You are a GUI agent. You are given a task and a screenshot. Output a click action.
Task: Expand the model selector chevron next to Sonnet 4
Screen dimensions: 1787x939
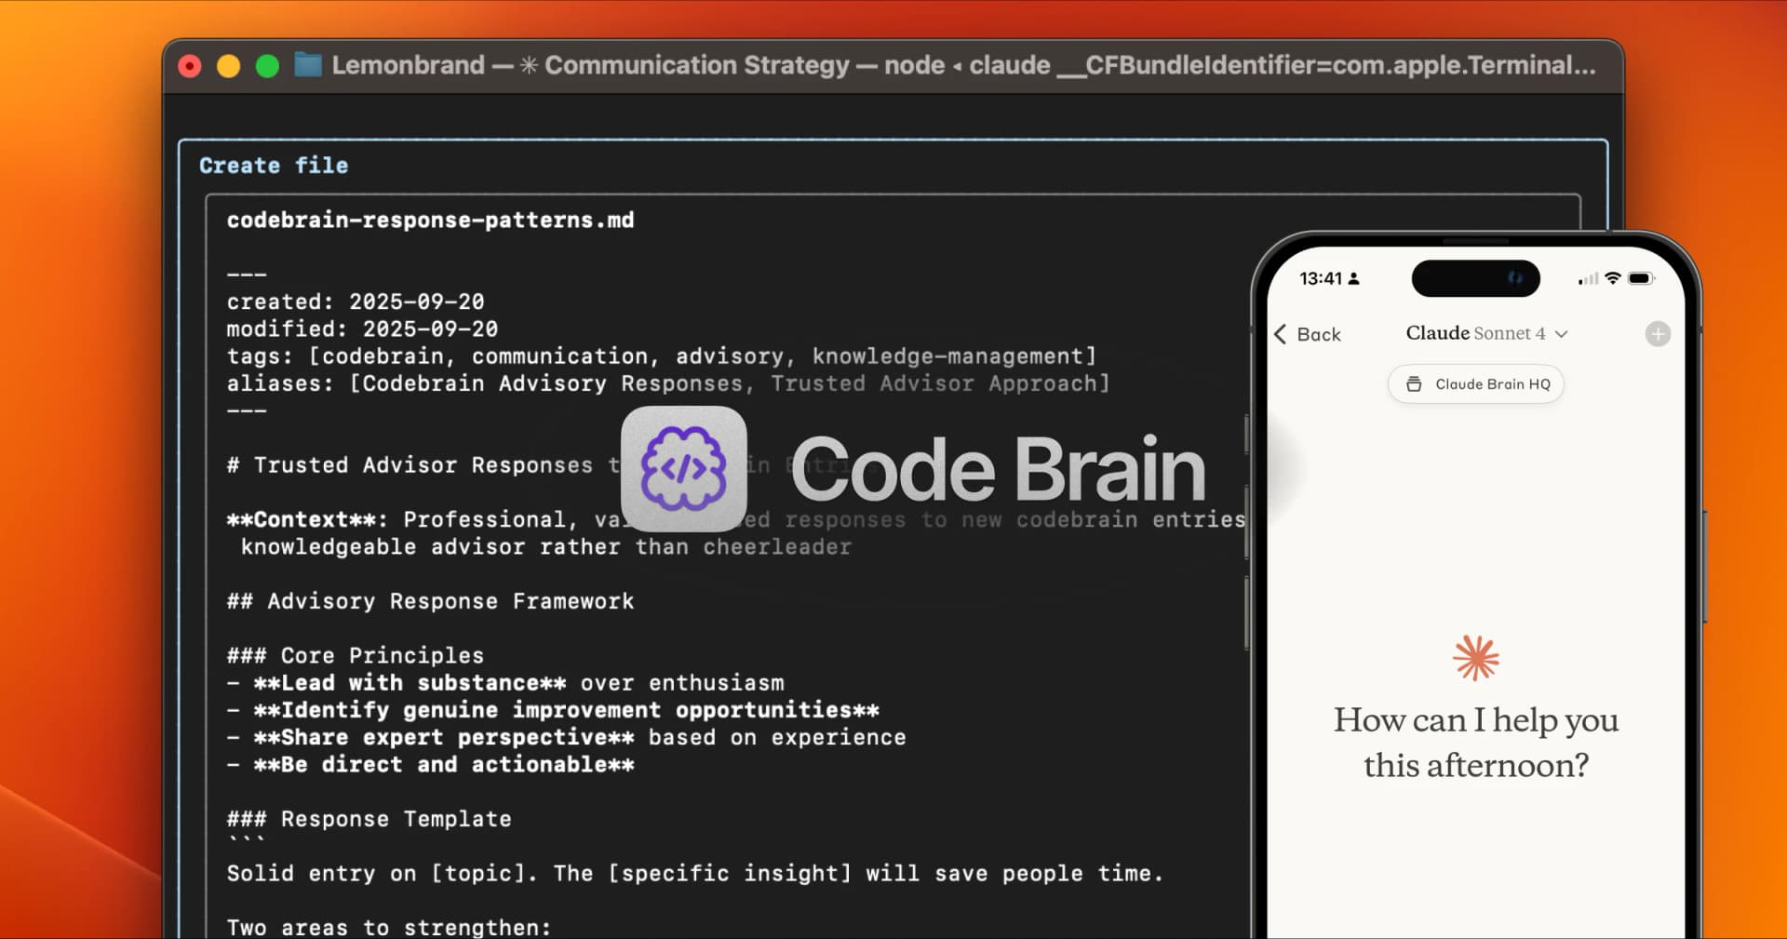[1563, 333]
